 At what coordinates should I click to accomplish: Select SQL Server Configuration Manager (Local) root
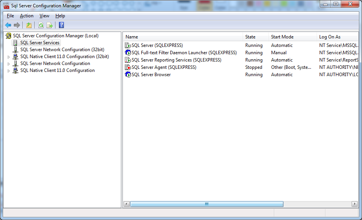[55, 36]
